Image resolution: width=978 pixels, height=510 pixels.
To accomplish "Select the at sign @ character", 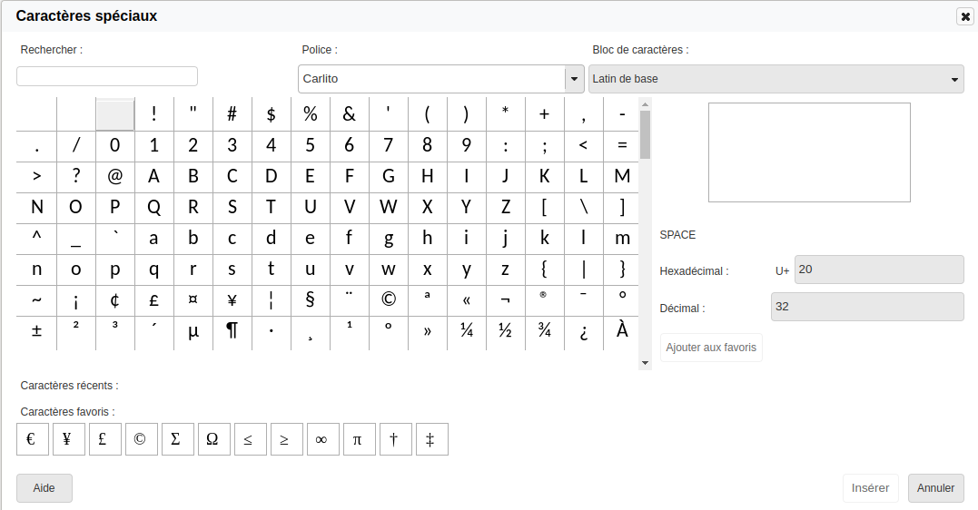I will point(114,176).
